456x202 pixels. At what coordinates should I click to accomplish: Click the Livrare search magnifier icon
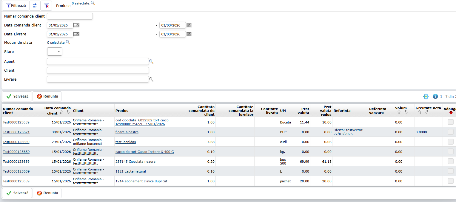click(151, 79)
